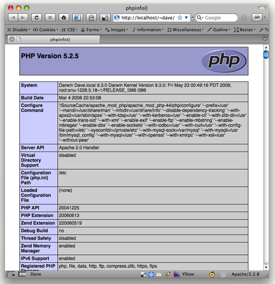
Task: Click the blue snowflake status bar icon
Action: pyautogui.click(x=151, y=275)
